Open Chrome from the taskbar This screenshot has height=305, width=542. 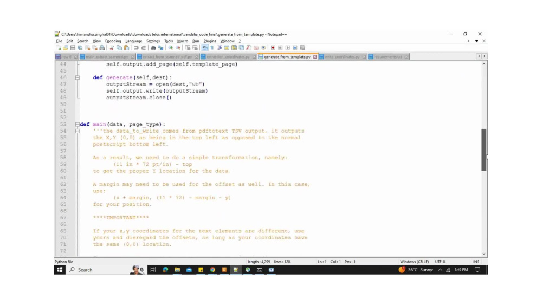(212, 270)
